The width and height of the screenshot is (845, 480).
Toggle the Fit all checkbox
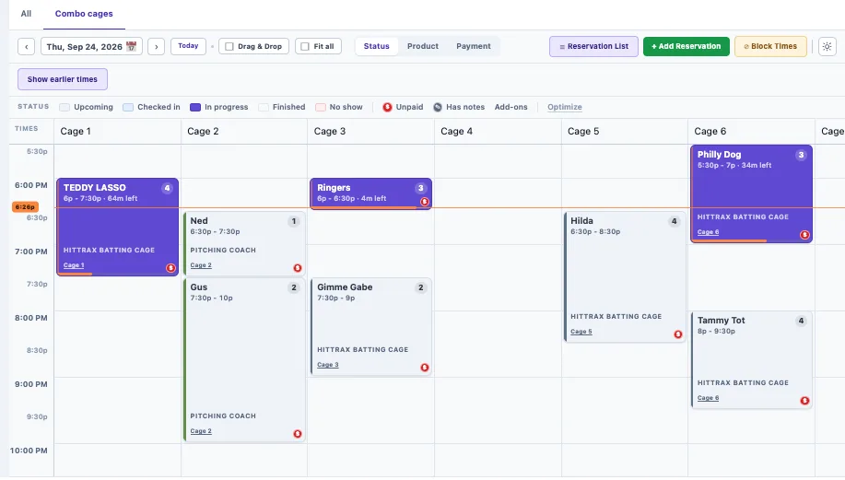pos(305,46)
